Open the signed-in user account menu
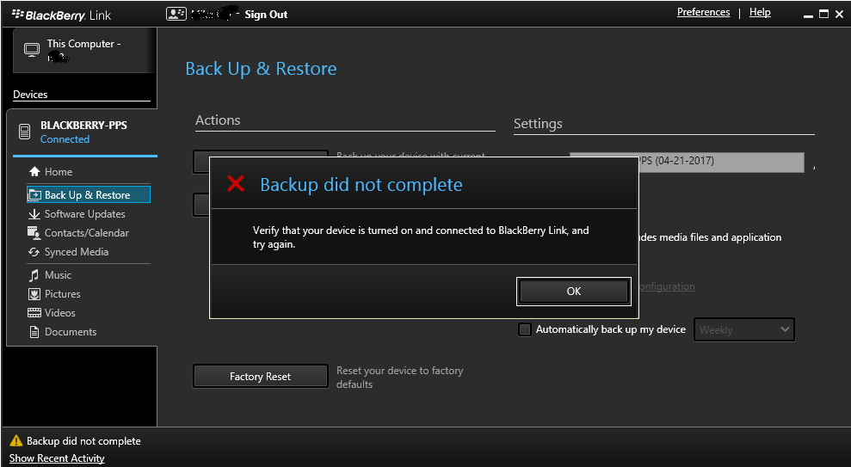The image size is (851, 467). (176, 14)
